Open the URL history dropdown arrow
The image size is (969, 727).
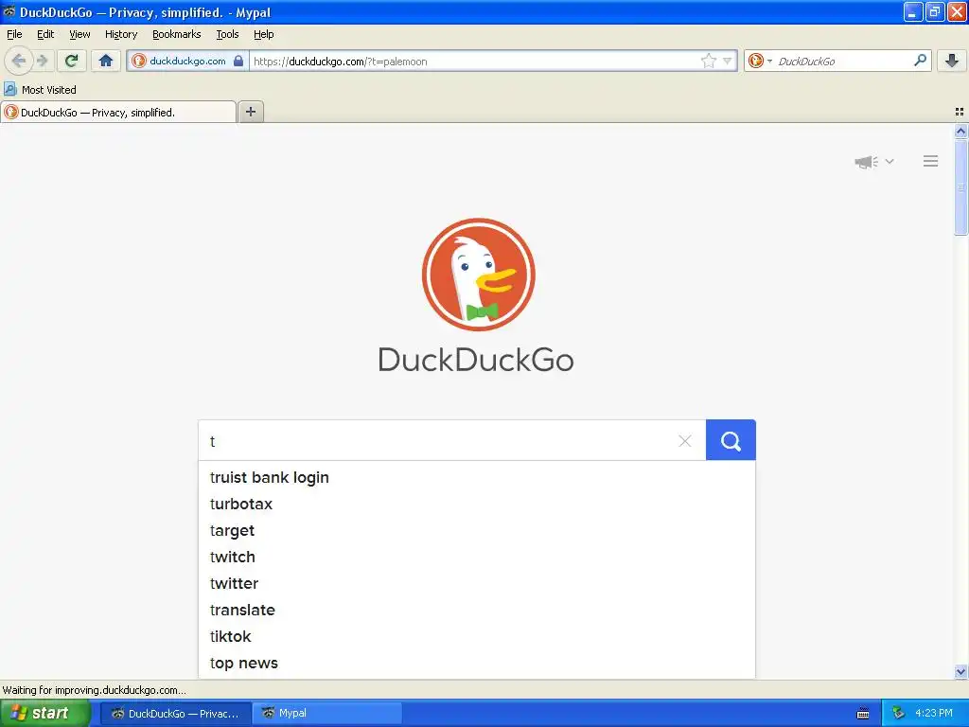[x=728, y=61]
